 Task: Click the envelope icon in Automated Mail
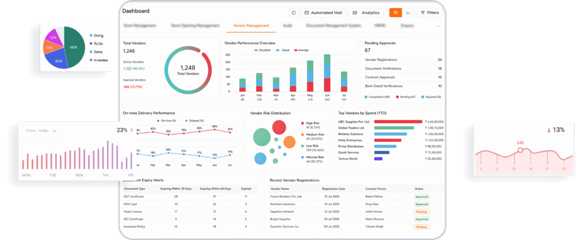306,12
